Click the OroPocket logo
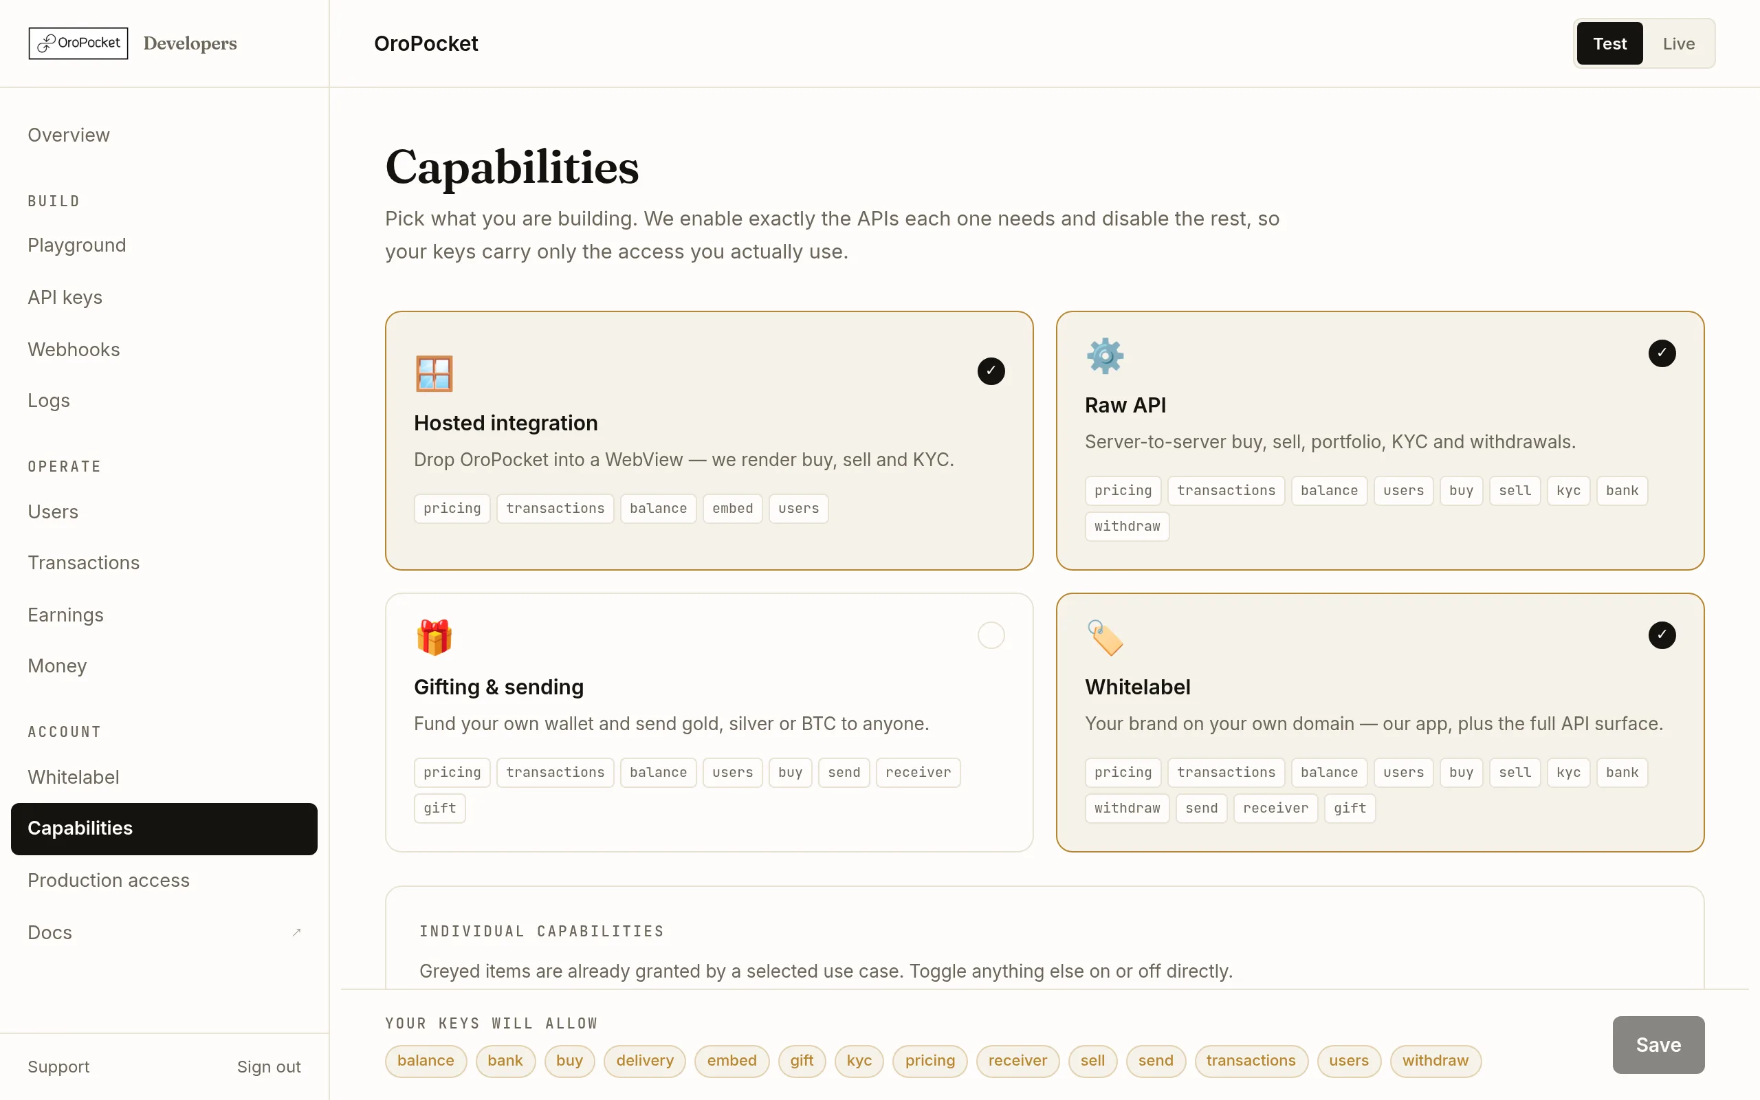This screenshot has width=1760, height=1100. [78, 43]
